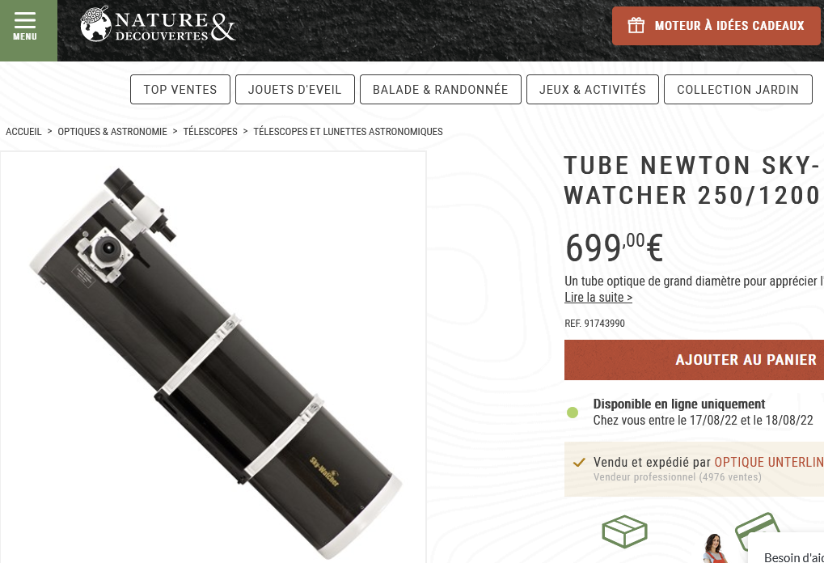Go to OPTIQUES & ASTRONOMIE breadcrumb

click(x=112, y=131)
